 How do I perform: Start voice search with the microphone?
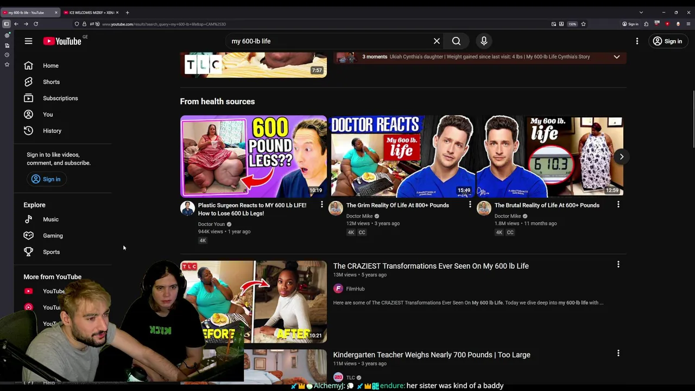(484, 41)
